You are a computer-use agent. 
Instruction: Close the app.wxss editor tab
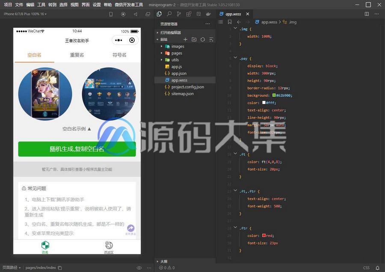point(248,14)
